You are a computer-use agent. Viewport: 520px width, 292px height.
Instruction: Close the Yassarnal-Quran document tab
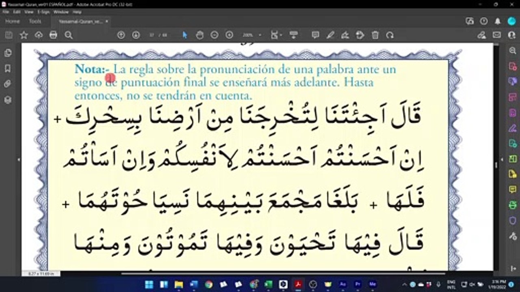107,21
